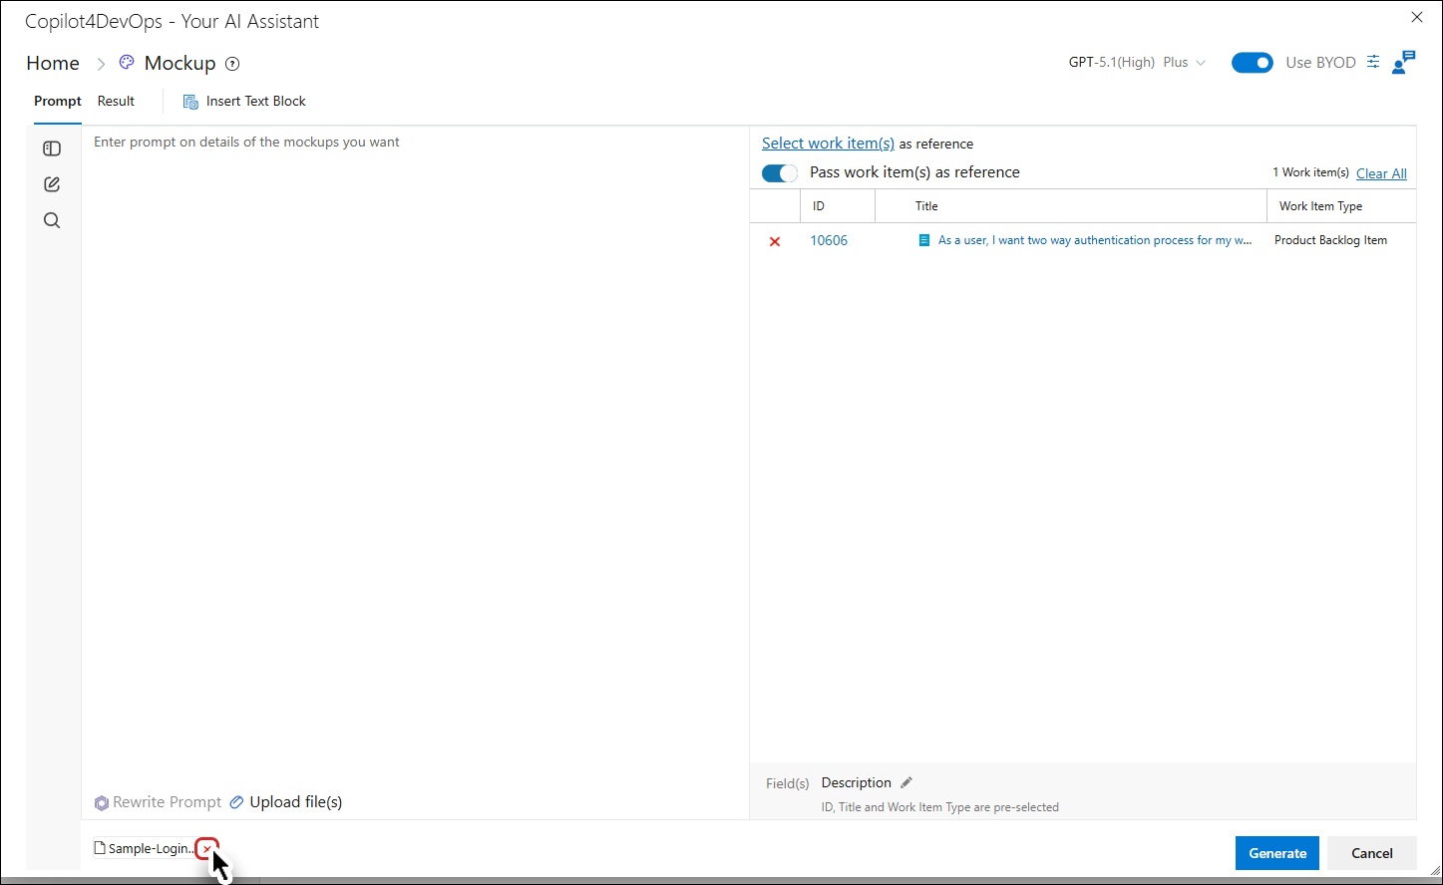
Task: Select the Prompt tab
Action: tap(58, 101)
